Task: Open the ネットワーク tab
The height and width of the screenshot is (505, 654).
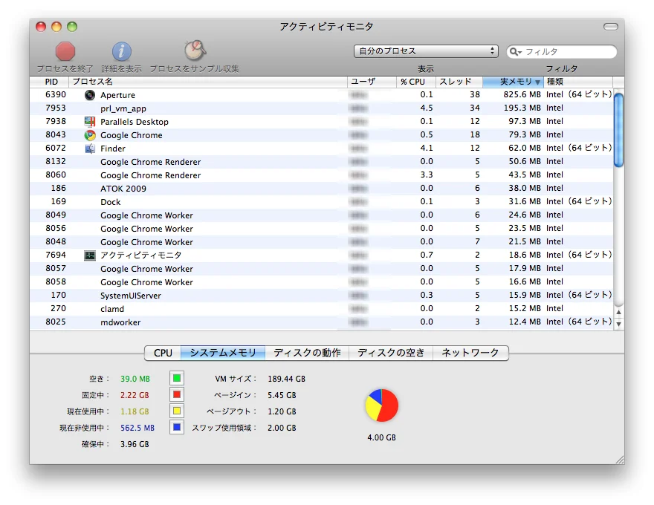Action: click(x=470, y=353)
